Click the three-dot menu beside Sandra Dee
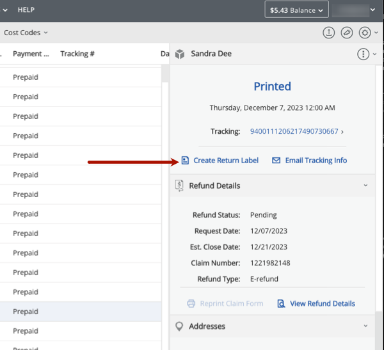The height and width of the screenshot is (350, 384). 364,54
